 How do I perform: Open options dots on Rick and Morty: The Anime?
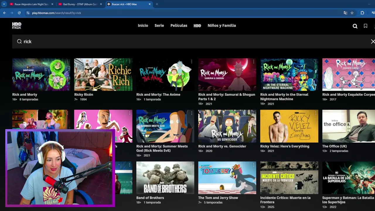(x=192, y=62)
